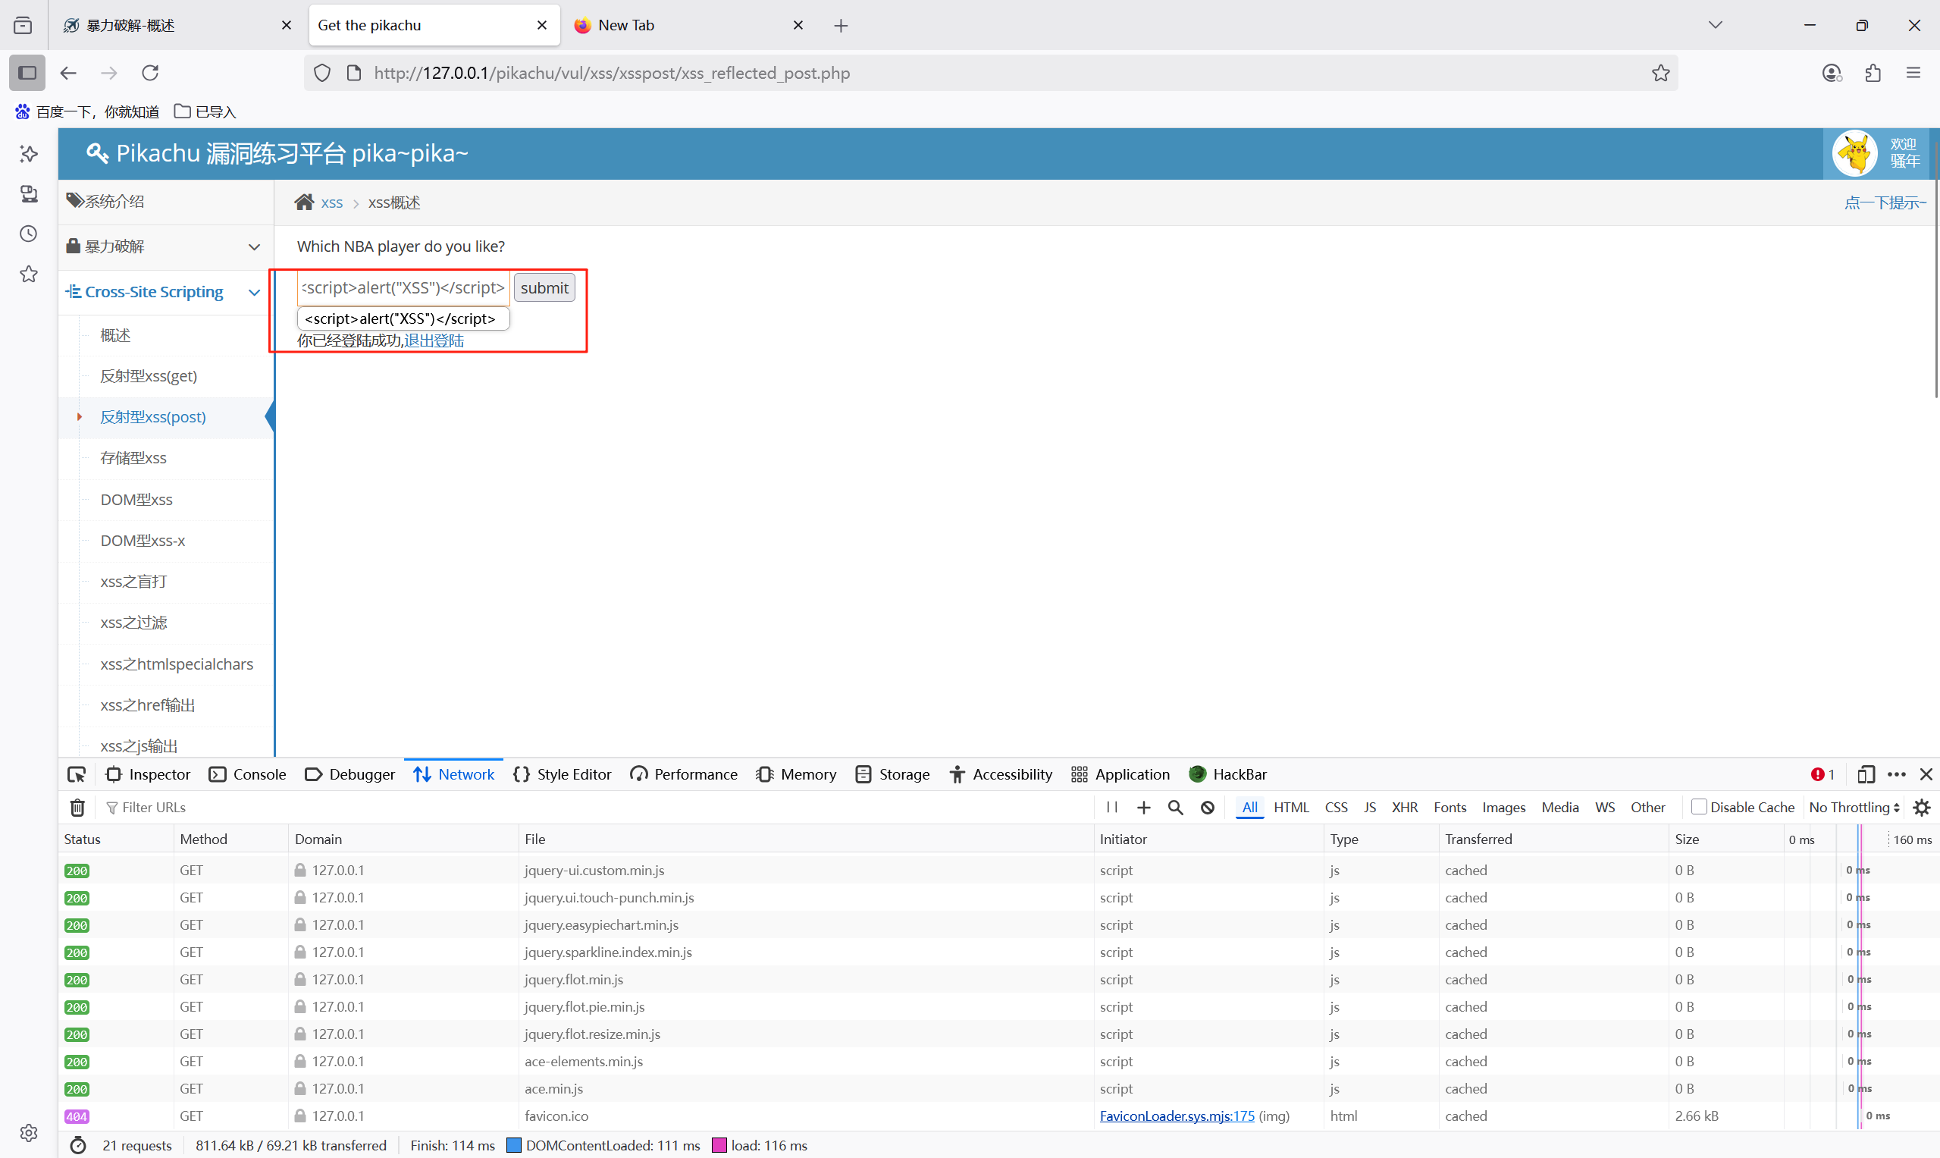
Task: Open No Throttling dropdown
Action: click(1854, 807)
